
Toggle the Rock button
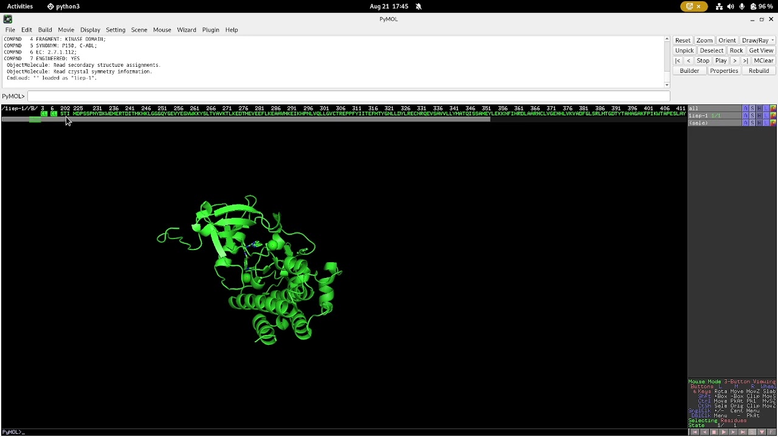tap(736, 51)
